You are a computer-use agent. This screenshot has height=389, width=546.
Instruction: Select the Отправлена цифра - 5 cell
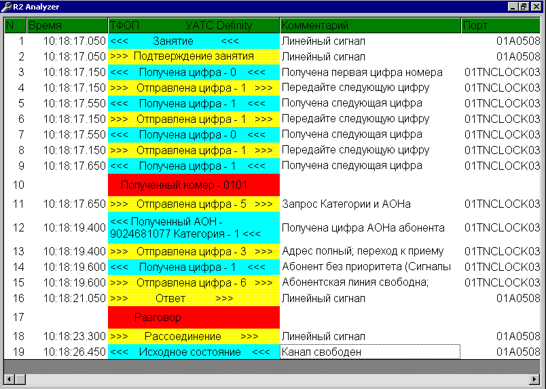194,204
